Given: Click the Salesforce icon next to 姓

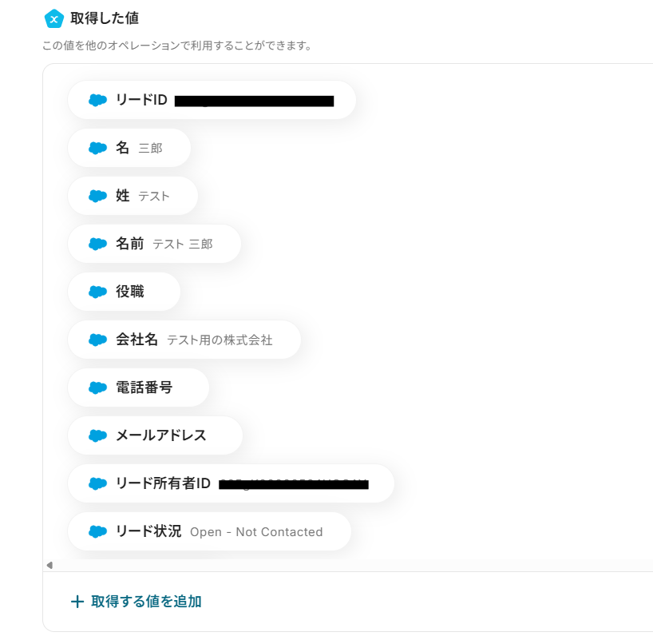Looking at the screenshot, I should point(97,196).
